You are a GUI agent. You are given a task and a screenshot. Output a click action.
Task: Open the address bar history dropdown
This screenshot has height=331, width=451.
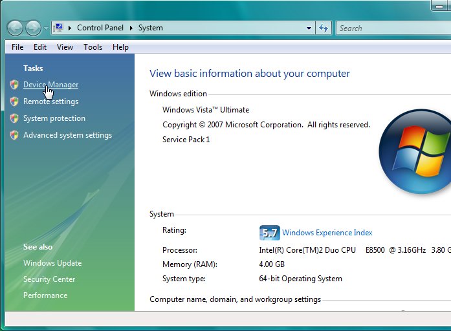309,28
